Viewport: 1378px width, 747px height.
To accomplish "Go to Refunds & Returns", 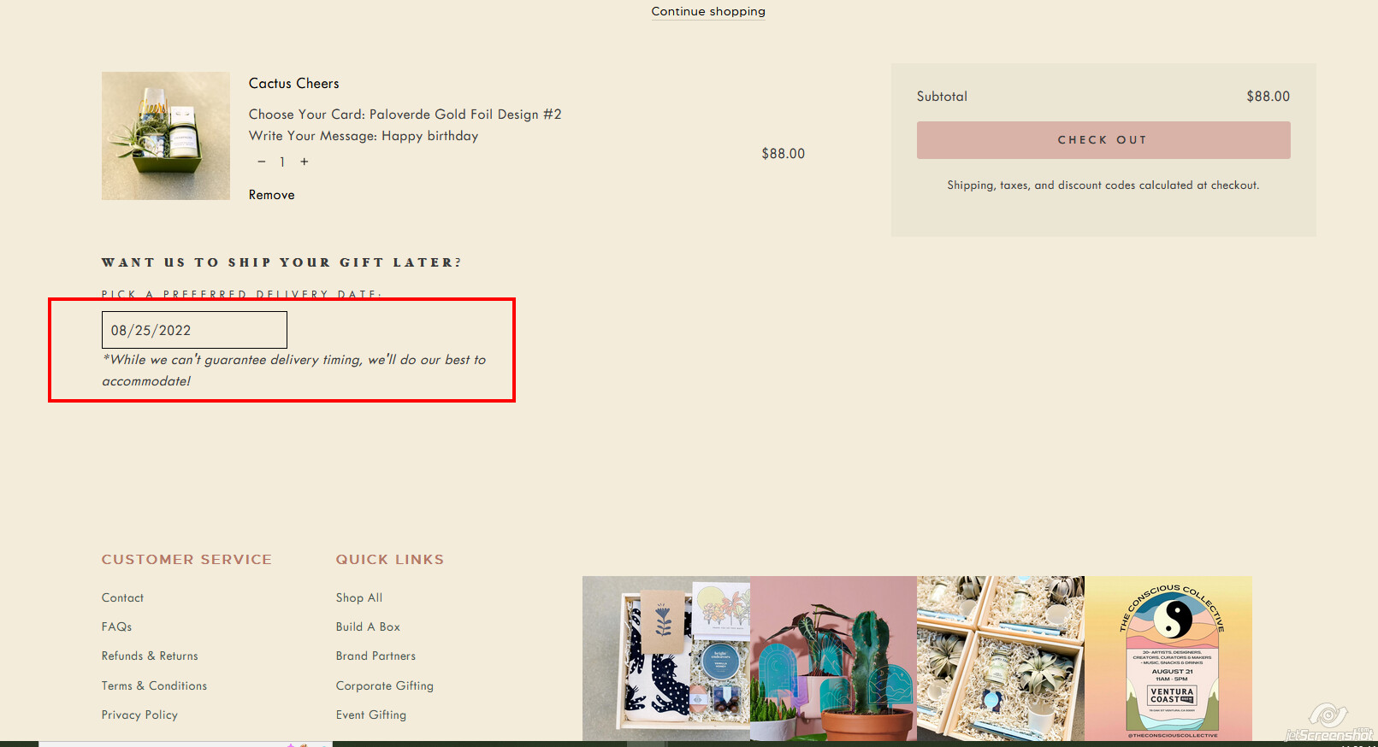I will coord(150,656).
